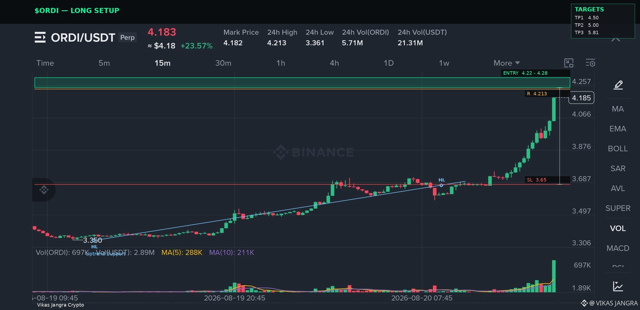This screenshot has height=310, width=640.
Task: Tap the Mark Price value 4.182
Action: point(233,43)
